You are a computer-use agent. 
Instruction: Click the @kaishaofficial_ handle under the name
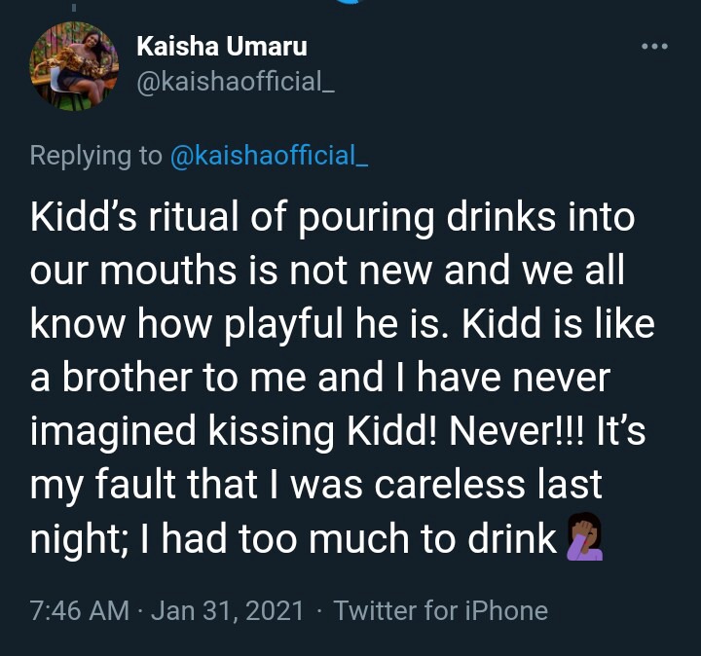(239, 83)
